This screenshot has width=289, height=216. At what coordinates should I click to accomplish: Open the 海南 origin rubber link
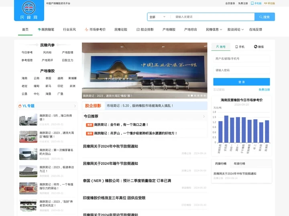(x=24, y=78)
